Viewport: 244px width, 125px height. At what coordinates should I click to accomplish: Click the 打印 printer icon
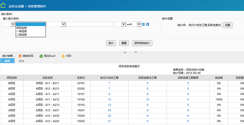(63, 56)
